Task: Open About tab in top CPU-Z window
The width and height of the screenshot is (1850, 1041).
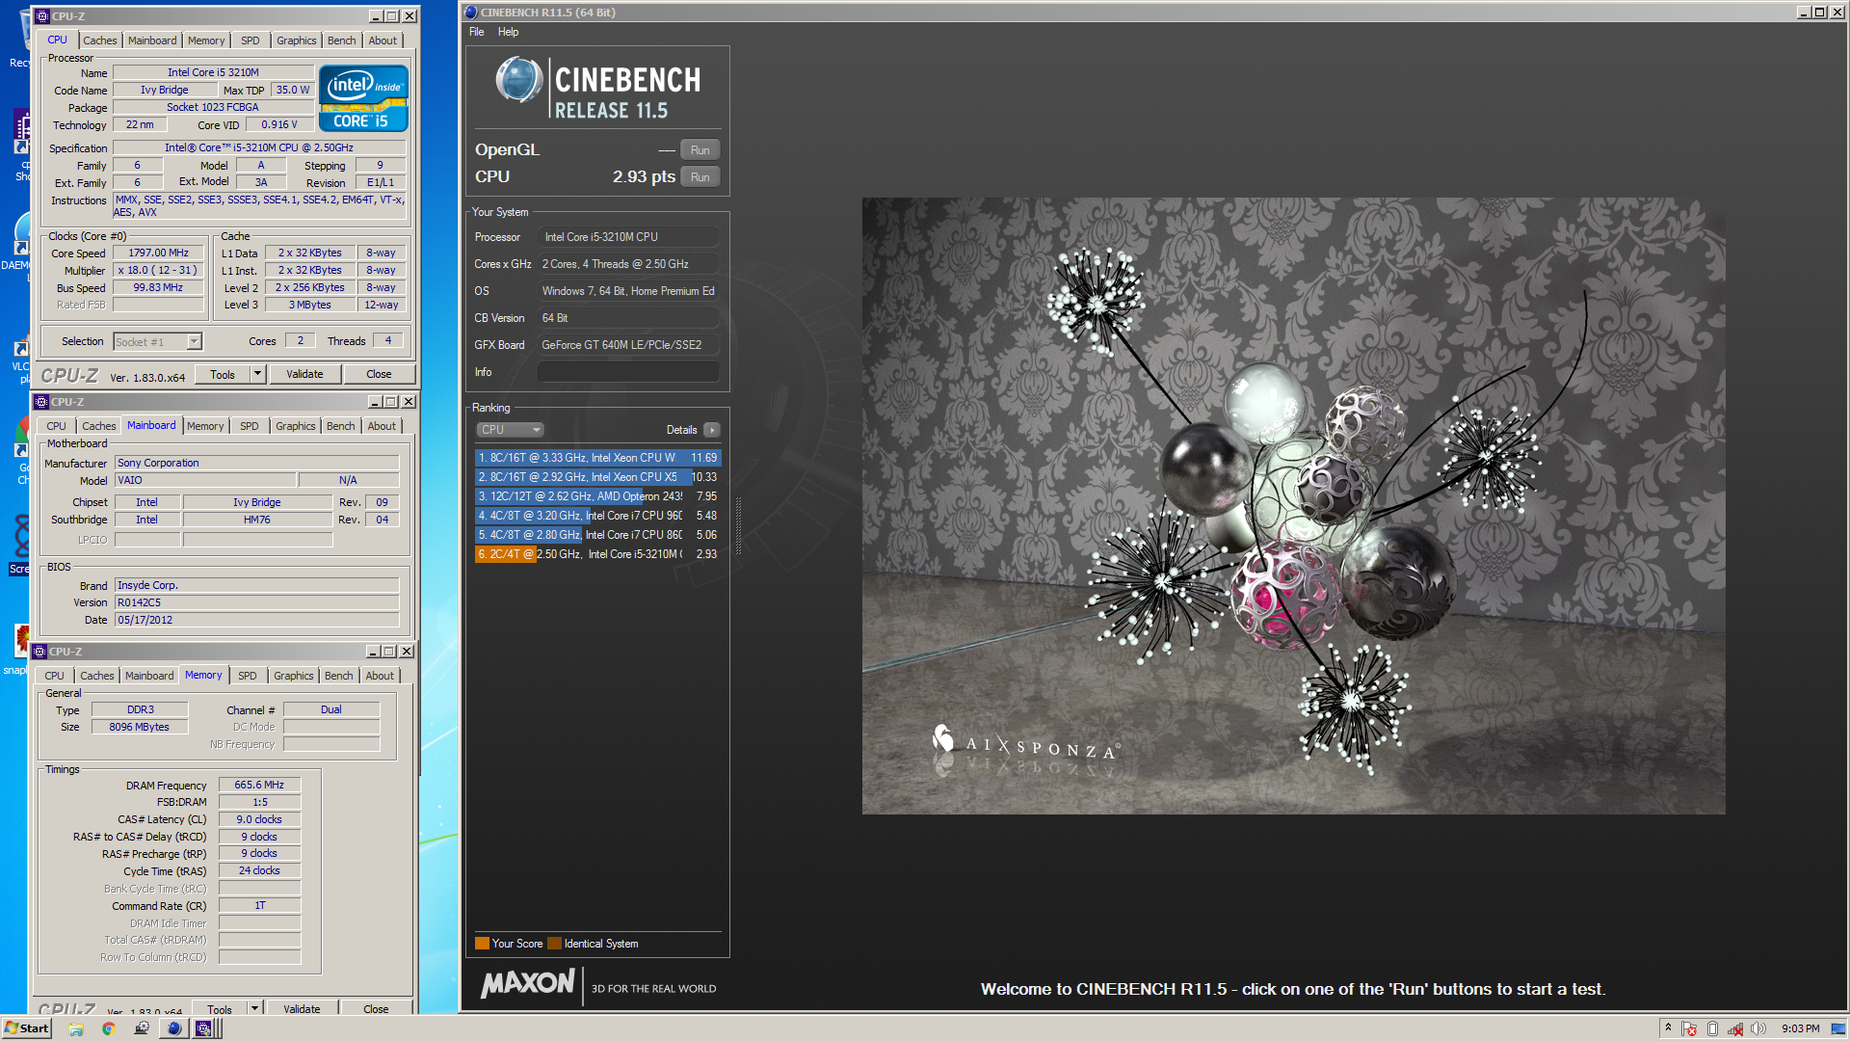Action: tap(383, 40)
